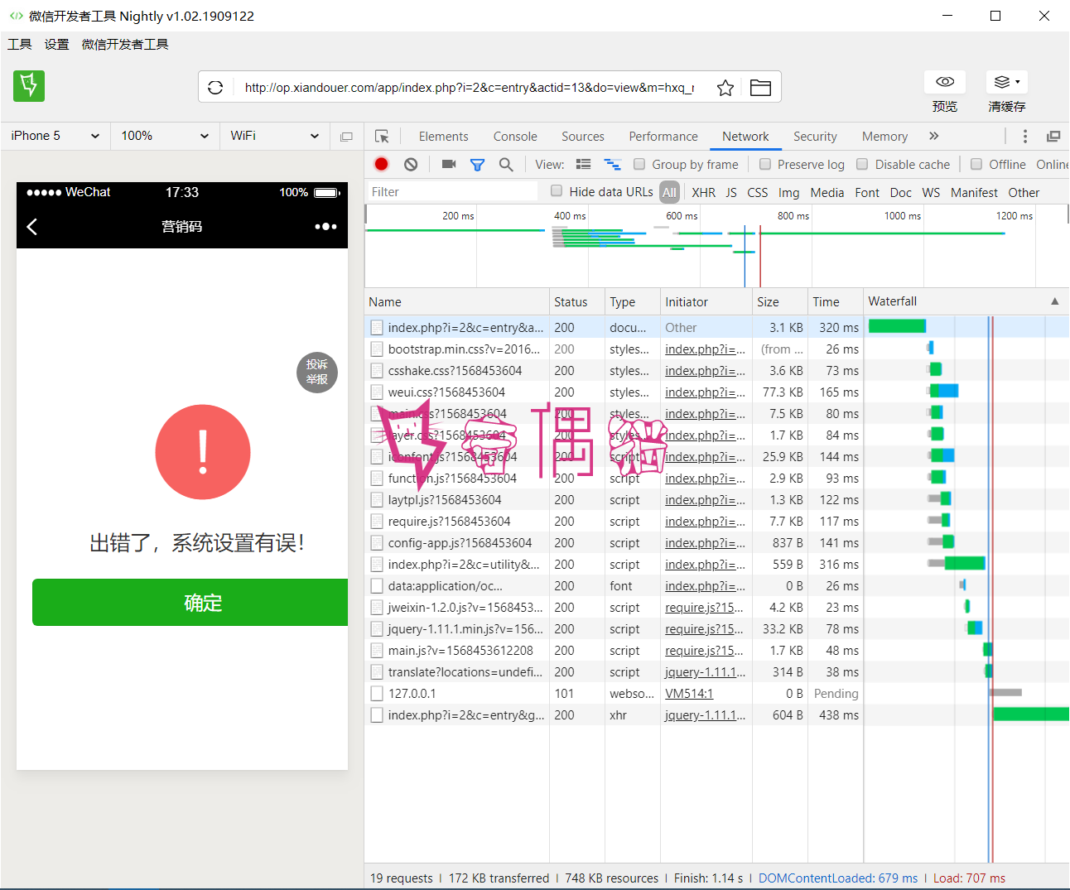Undock DevTools with the window icon
This screenshot has height=890, width=1070.
pos(1053,137)
